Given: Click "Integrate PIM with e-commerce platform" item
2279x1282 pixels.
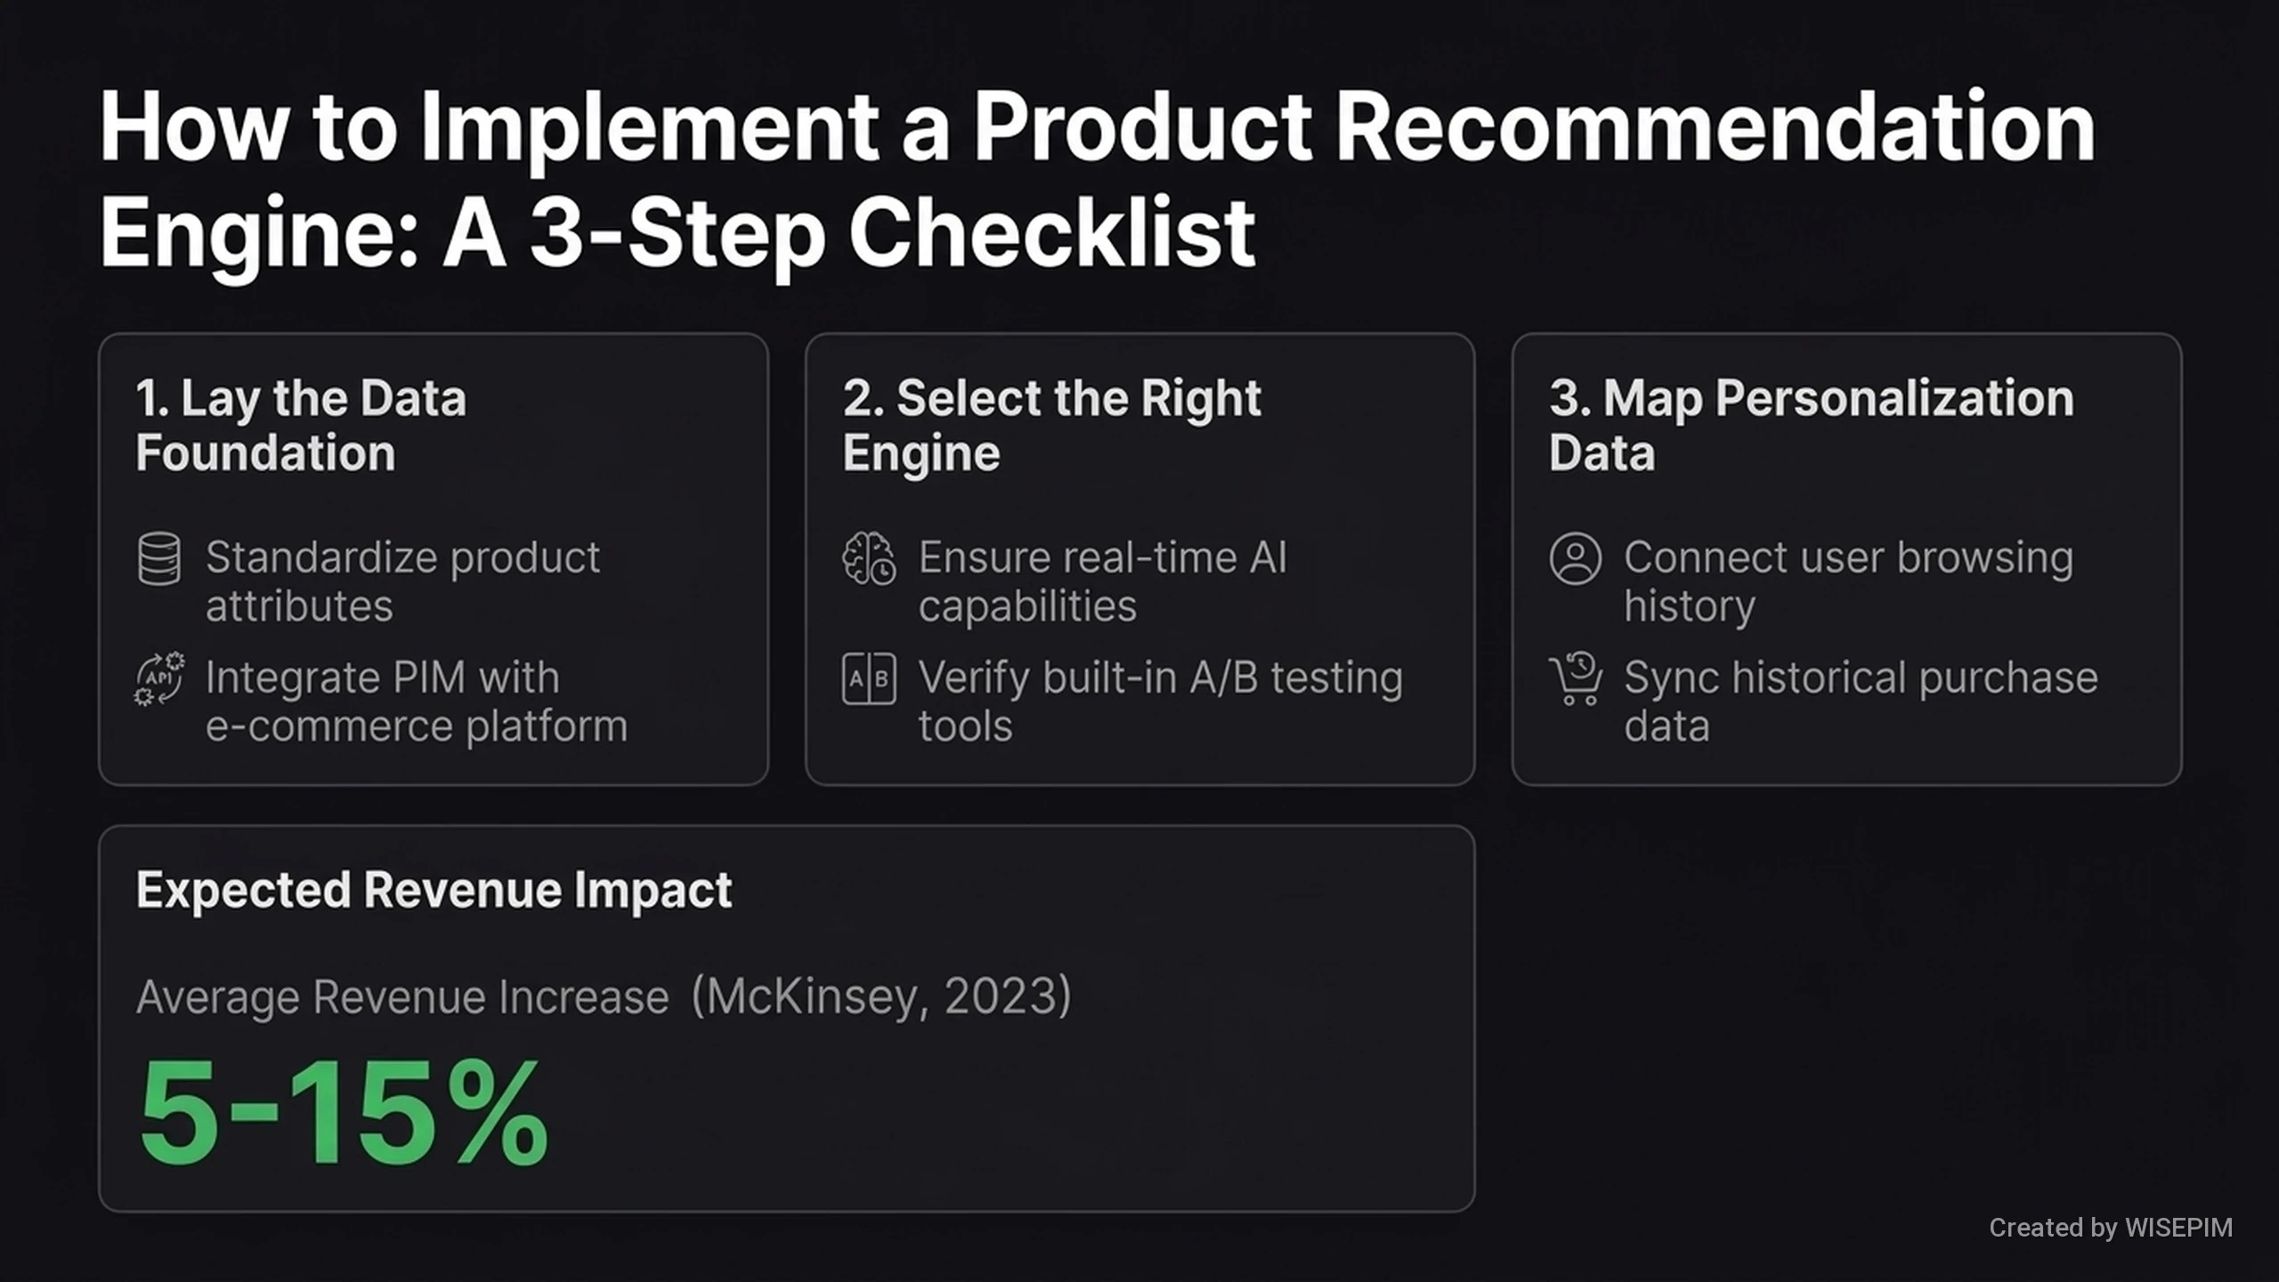Looking at the screenshot, I should 416,702.
